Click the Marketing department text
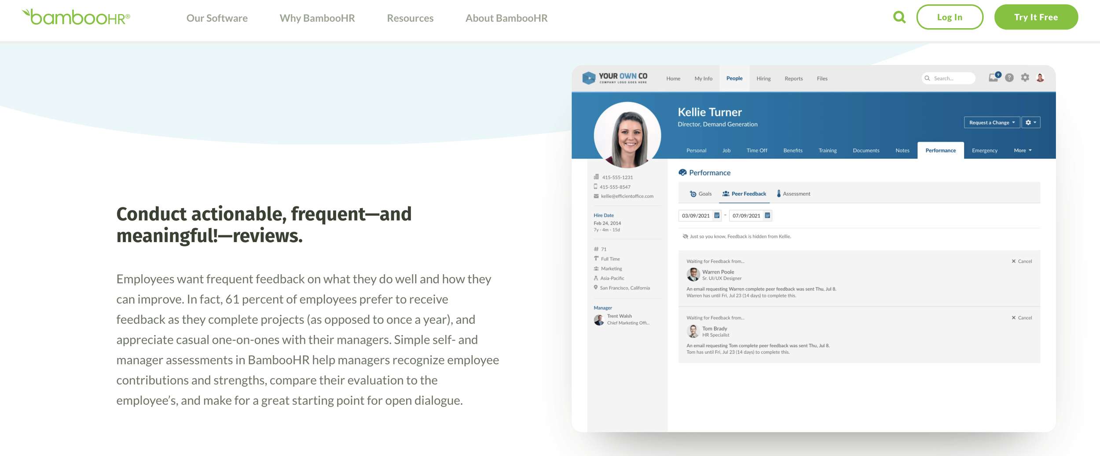Viewport: 1100px width, 456px height. point(612,268)
